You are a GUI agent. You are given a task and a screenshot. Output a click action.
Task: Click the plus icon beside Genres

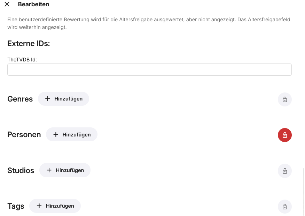(48, 99)
